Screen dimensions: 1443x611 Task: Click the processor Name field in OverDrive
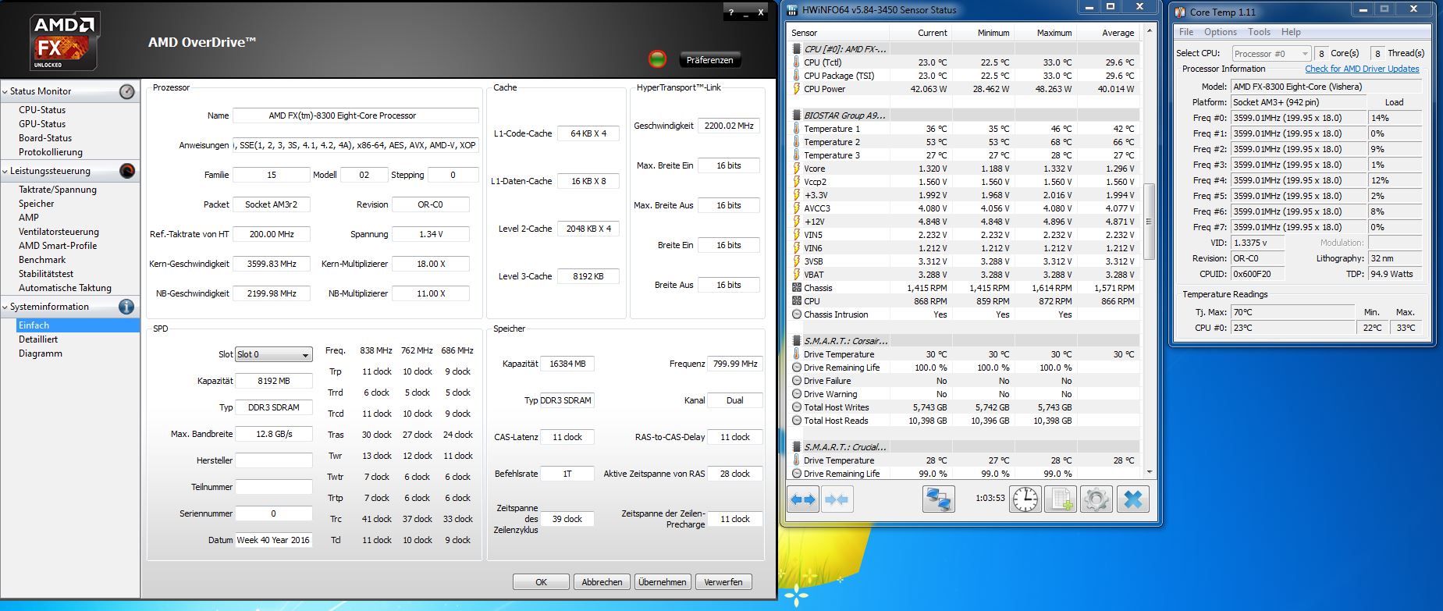point(356,115)
